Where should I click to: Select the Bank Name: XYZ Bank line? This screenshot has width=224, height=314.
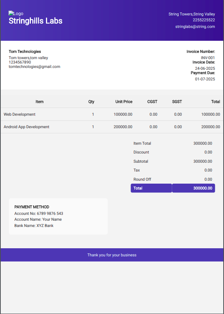[34, 226]
